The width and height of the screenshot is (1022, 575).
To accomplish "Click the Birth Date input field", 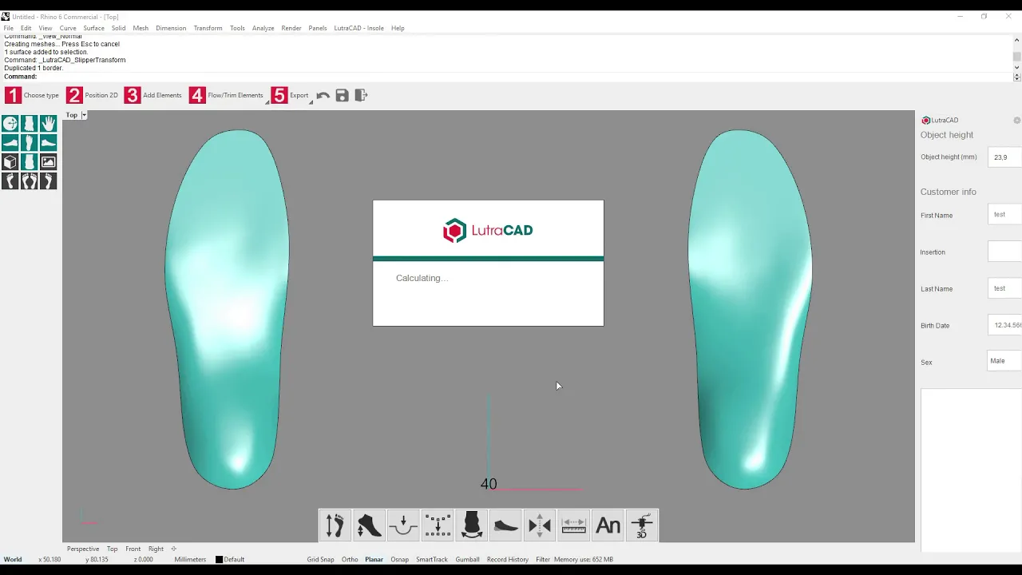I will 1004,325.
